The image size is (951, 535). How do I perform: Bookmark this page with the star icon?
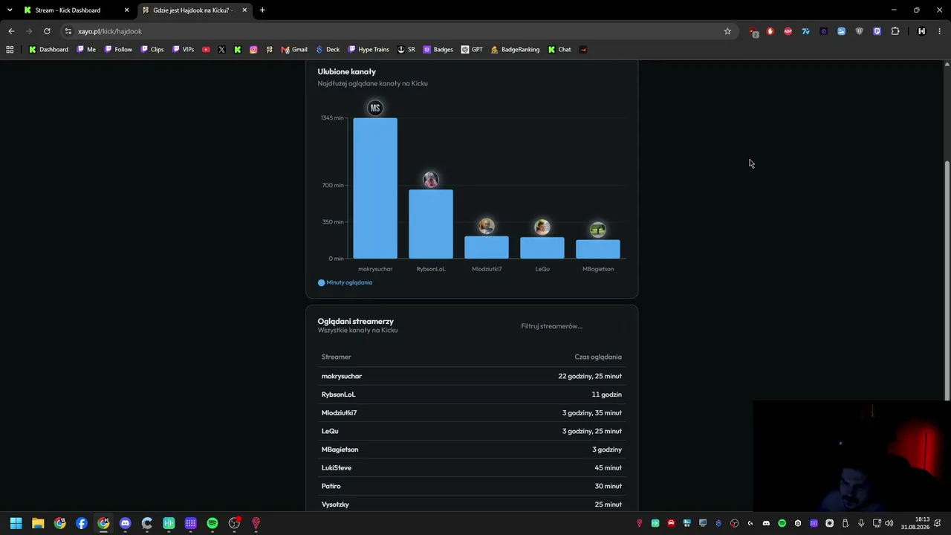point(727,31)
